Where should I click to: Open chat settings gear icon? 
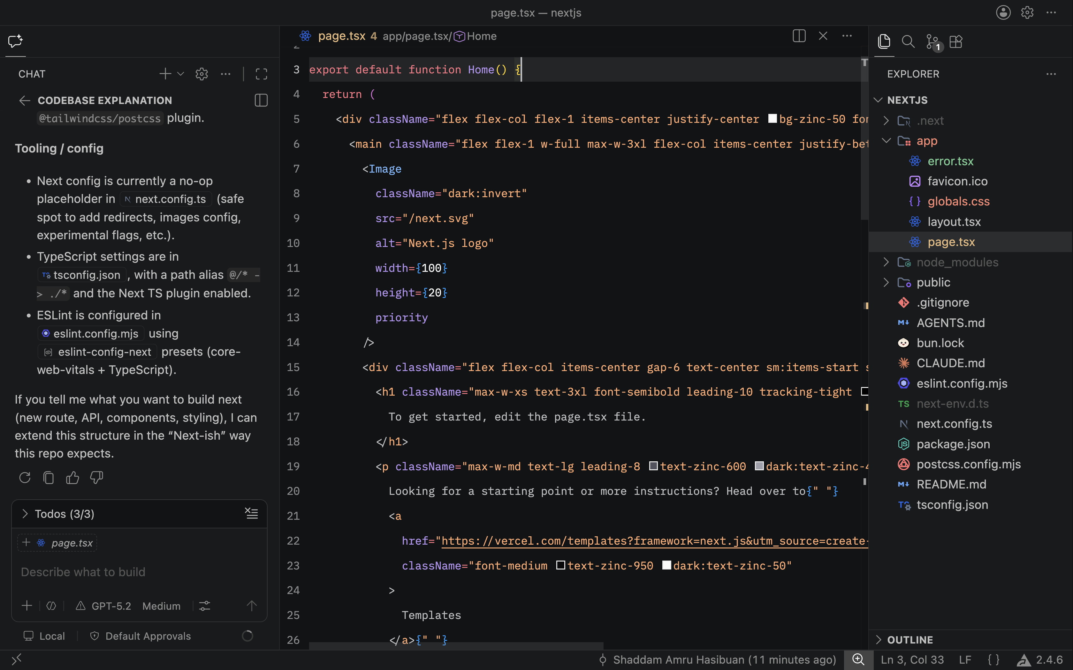(202, 74)
